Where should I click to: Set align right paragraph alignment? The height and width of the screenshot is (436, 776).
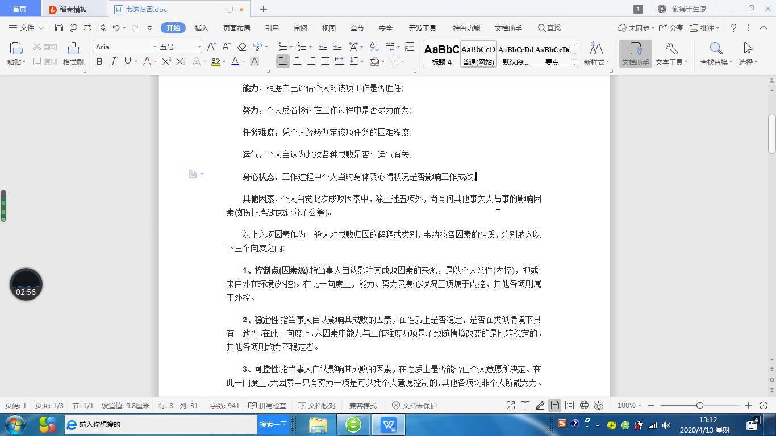[x=311, y=61]
